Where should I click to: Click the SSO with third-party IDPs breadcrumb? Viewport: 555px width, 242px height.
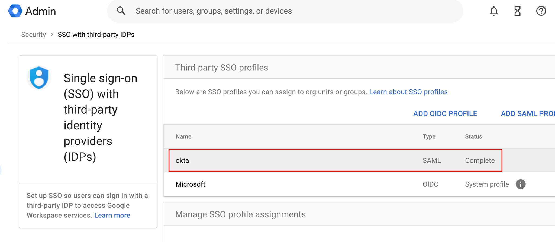(96, 35)
